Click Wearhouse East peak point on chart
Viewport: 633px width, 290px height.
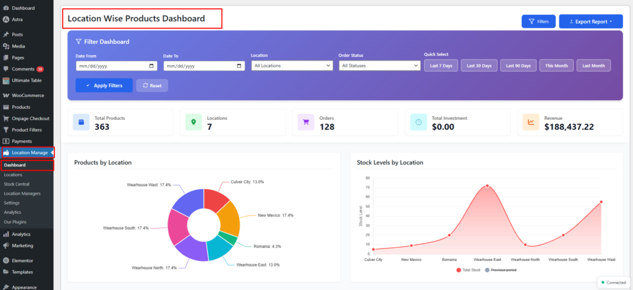pos(487,186)
